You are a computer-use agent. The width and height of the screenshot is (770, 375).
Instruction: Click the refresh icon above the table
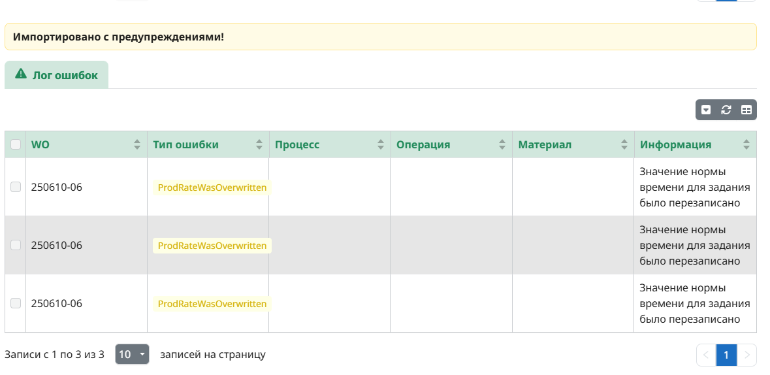[726, 110]
